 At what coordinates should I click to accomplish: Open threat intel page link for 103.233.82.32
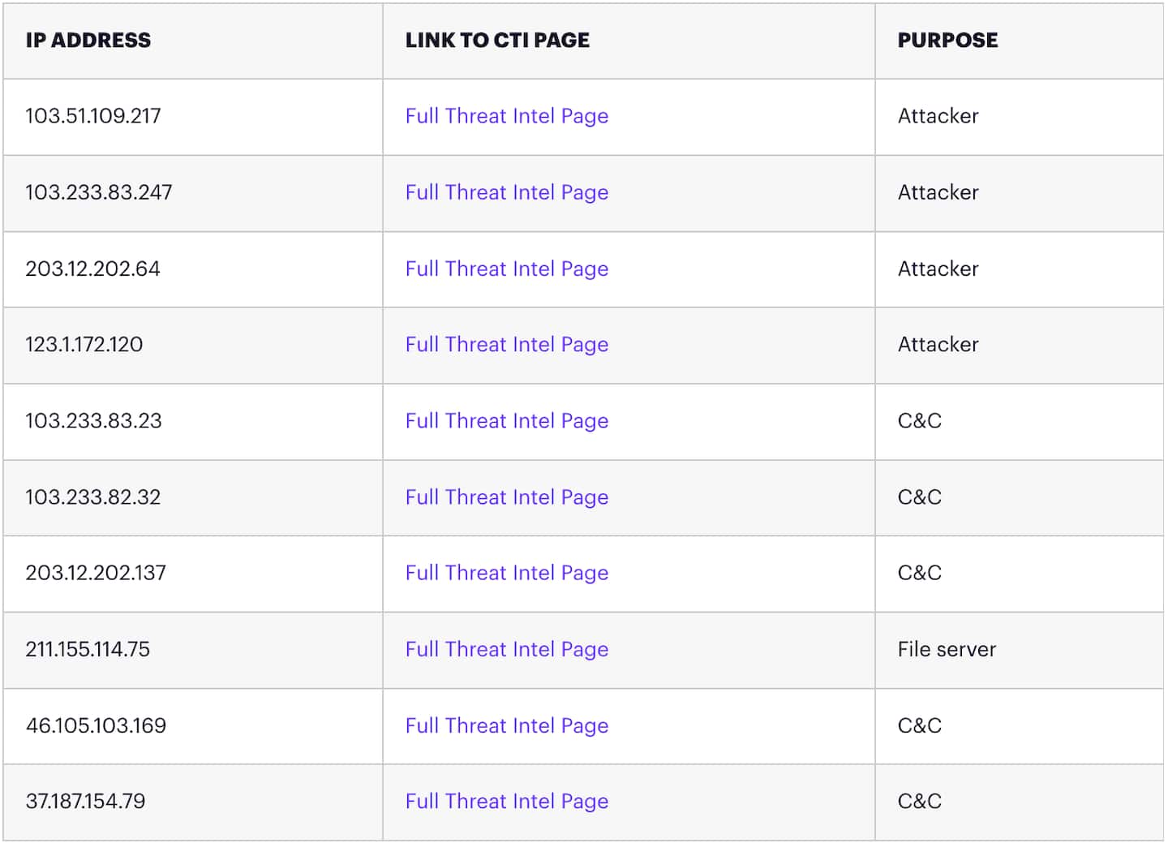point(506,497)
